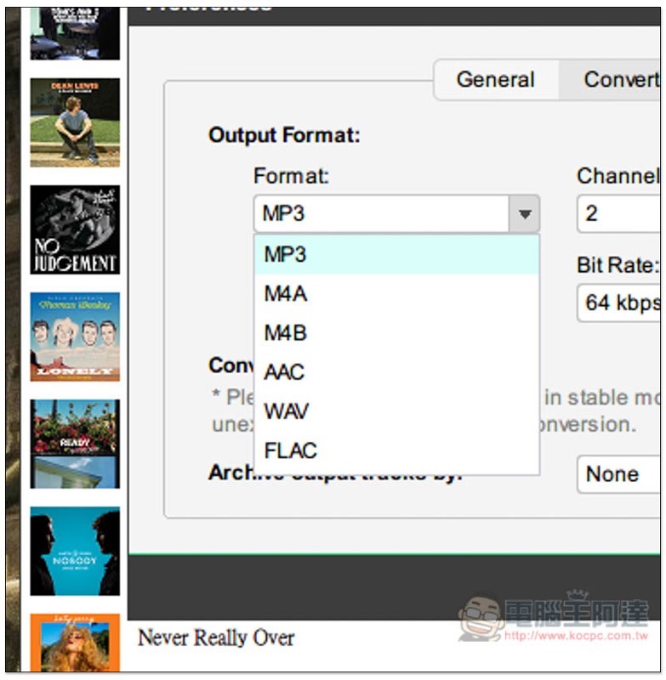Choose M4A output format
This screenshot has width=666, height=680.
(396, 293)
